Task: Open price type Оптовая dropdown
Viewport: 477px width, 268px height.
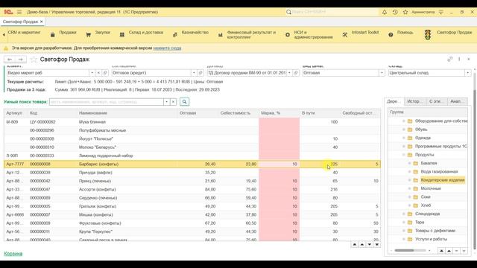Action: point(382,73)
